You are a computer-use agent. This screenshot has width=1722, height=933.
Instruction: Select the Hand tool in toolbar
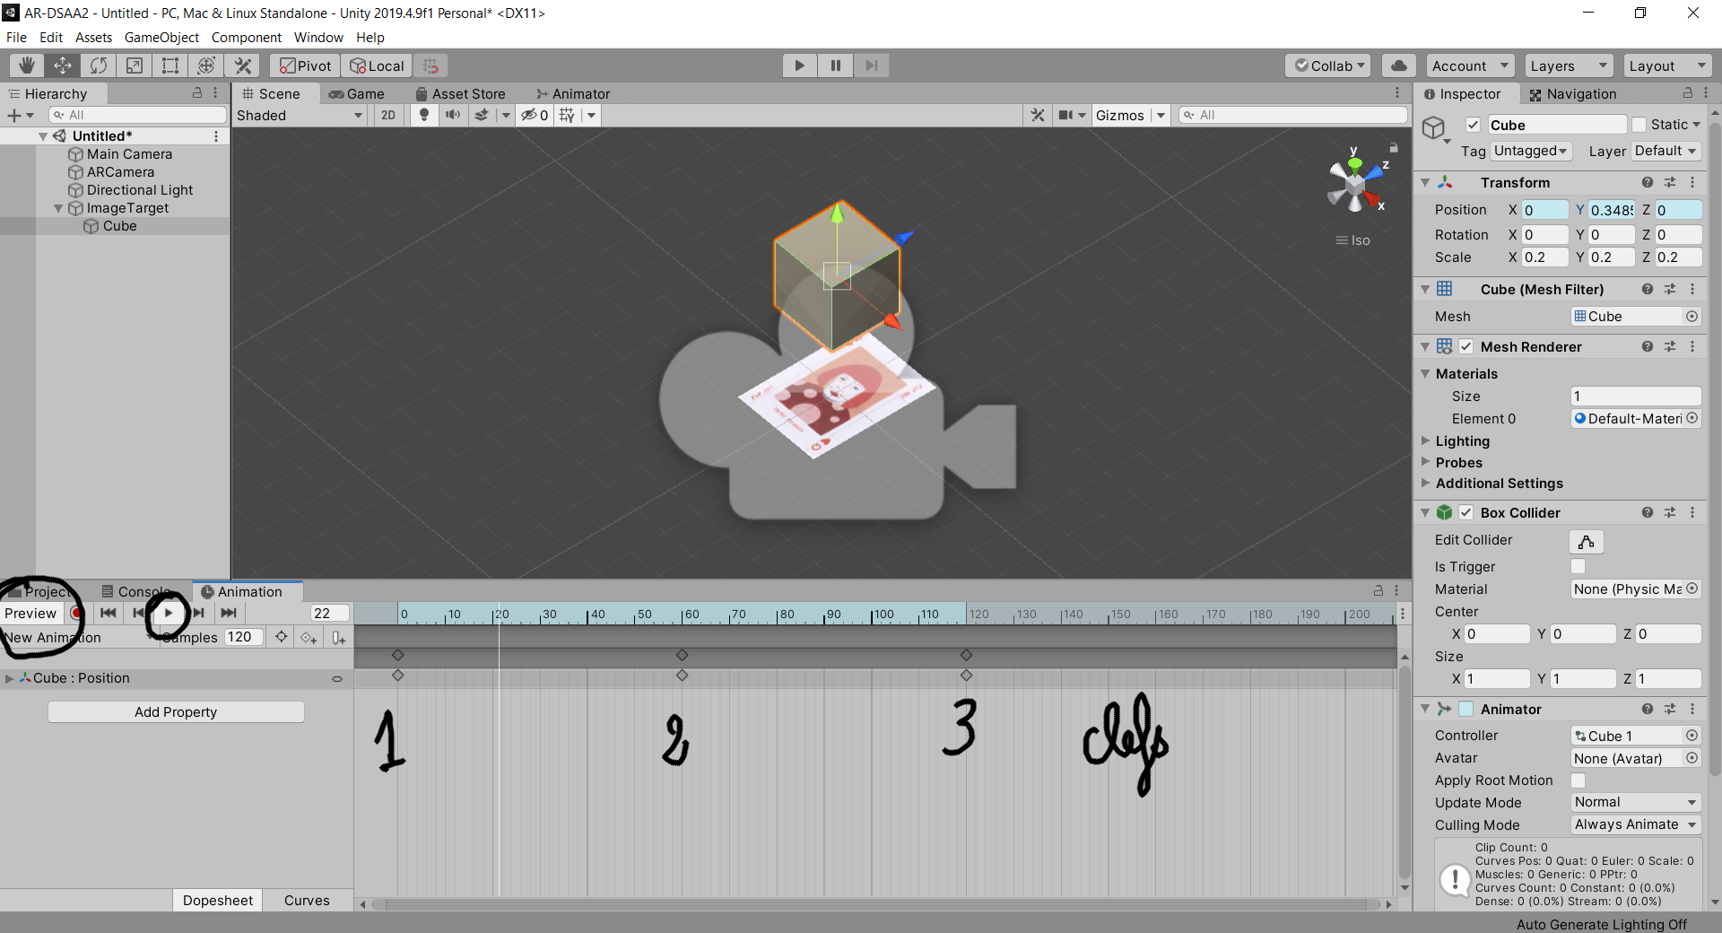click(x=27, y=65)
